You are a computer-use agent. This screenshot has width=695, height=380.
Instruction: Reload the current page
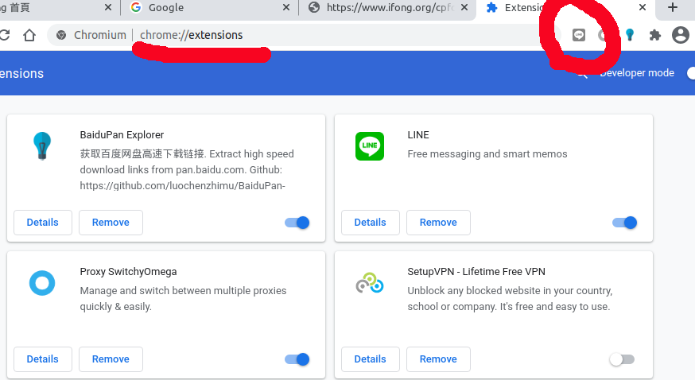click(x=6, y=35)
